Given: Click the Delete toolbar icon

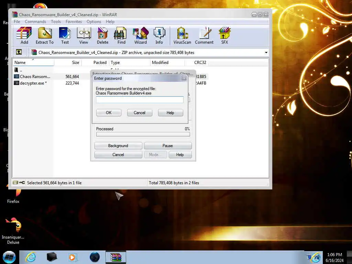Looking at the screenshot, I should 102,35.
